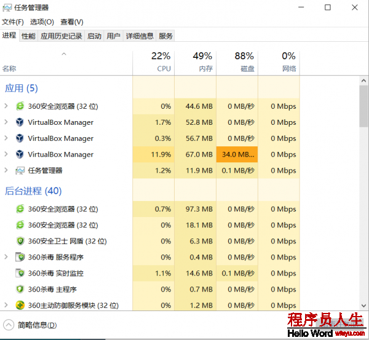Click the VirtualBox icon in the 1.7% CPU row

(x=20, y=122)
